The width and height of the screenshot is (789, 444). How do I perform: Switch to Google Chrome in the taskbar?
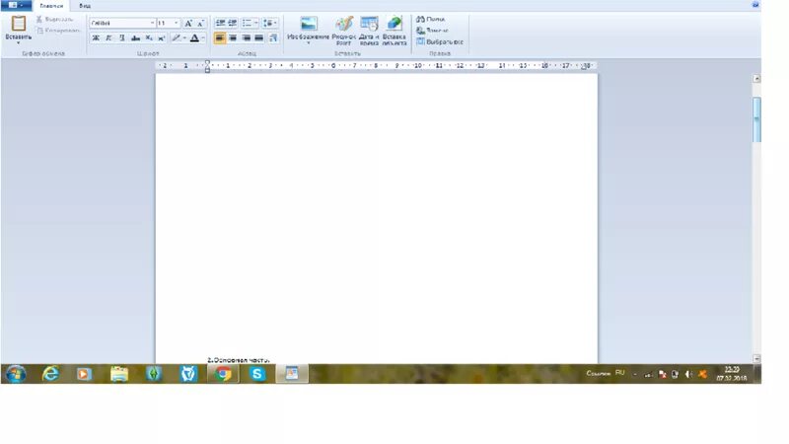223,374
